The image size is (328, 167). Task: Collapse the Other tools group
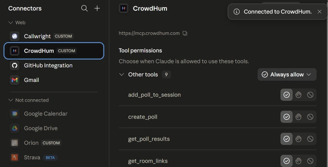click(x=122, y=74)
